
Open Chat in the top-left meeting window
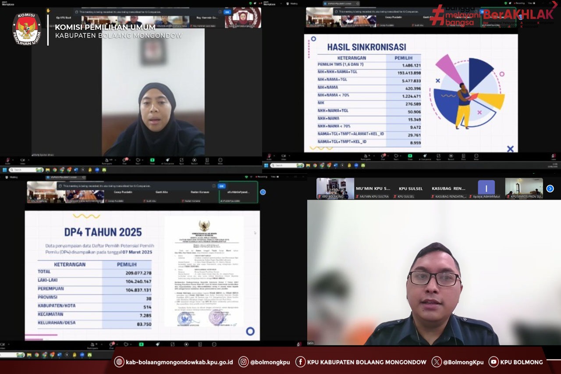125,160
